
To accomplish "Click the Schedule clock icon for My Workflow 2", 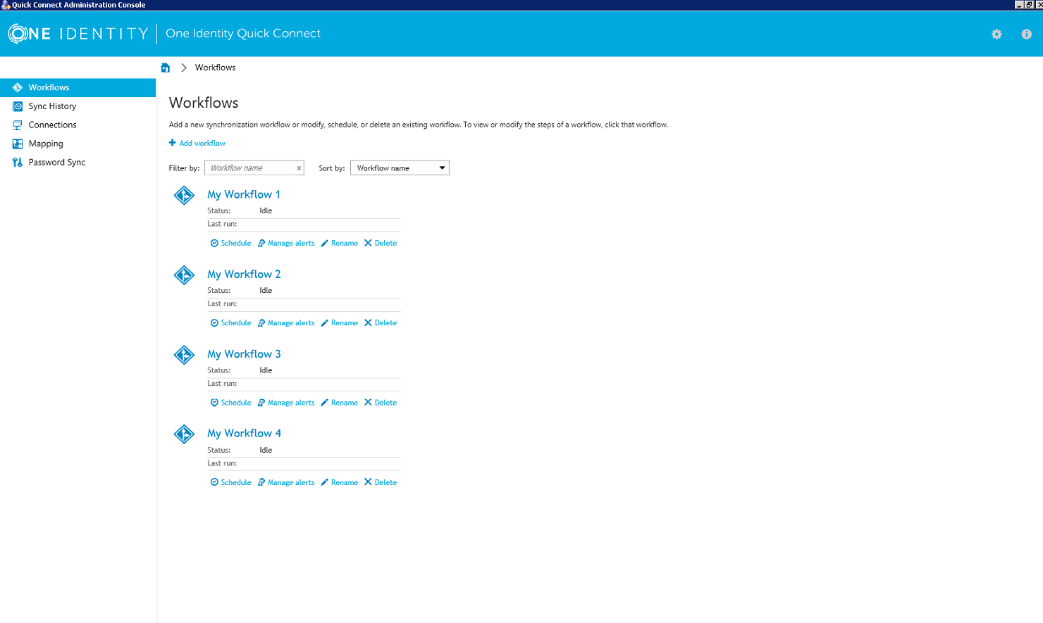I will tap(214, 323).
